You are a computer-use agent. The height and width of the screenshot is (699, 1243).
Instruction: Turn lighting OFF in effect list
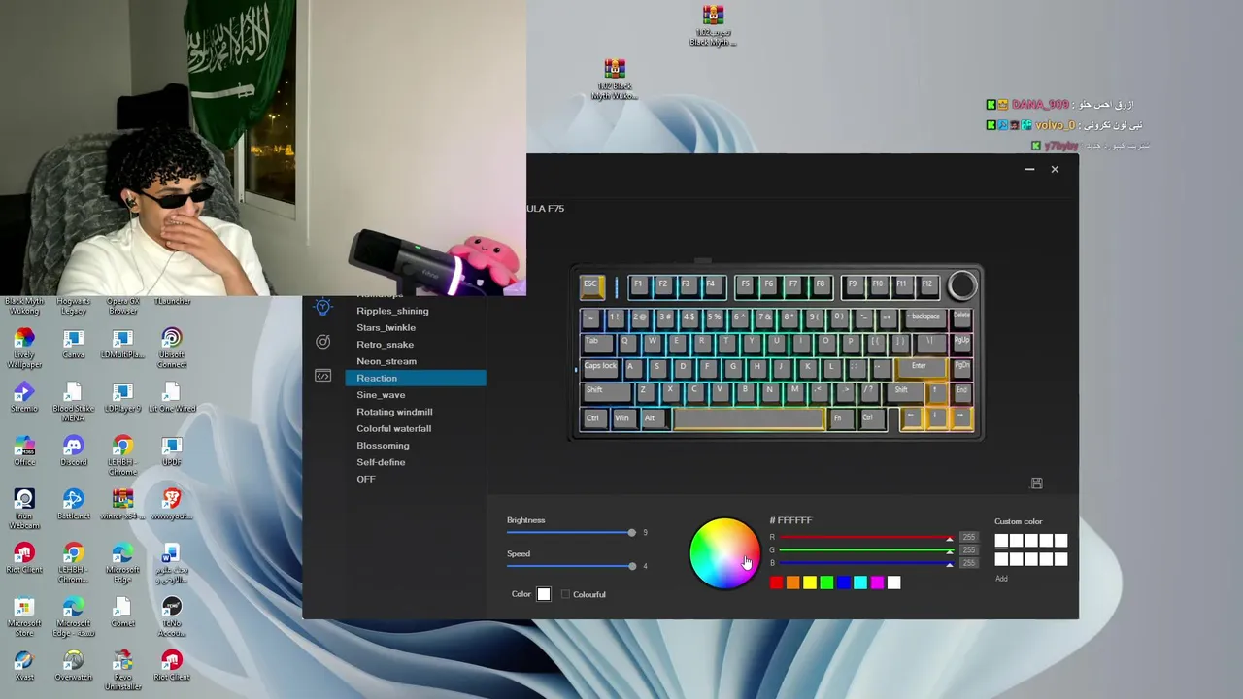coord(415,479)
